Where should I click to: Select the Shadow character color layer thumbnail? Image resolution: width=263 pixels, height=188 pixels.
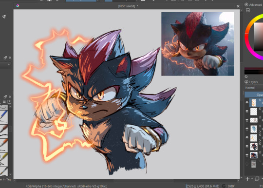pos(254,146)
